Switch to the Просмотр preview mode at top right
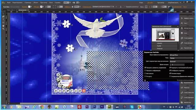Viewport: 196px width, 110px height. click(160, 3)
